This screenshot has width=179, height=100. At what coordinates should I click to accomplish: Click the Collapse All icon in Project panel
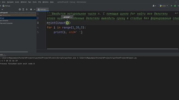tap(27, 9)
